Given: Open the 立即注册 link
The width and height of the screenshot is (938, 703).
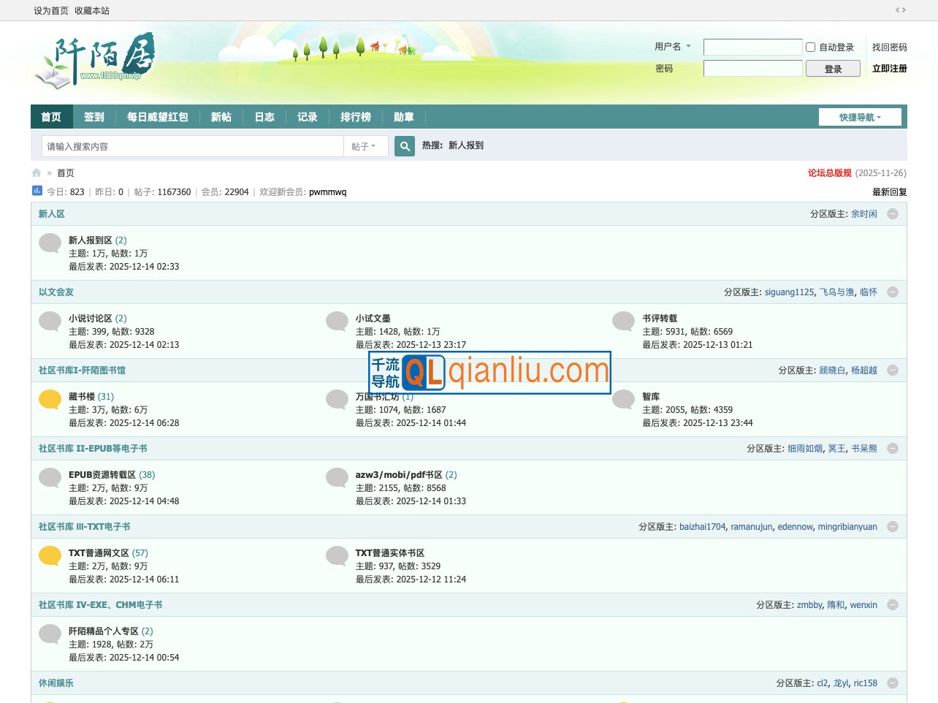Looking at the screenshot, I should click(889, 69).
